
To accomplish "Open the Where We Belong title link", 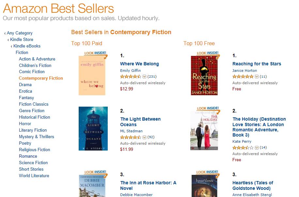I will (139, 64).
